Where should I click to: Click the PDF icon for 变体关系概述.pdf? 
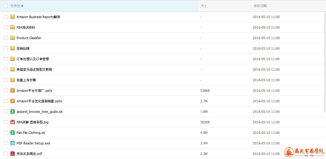pyautogui.click(x=13, y=154)
